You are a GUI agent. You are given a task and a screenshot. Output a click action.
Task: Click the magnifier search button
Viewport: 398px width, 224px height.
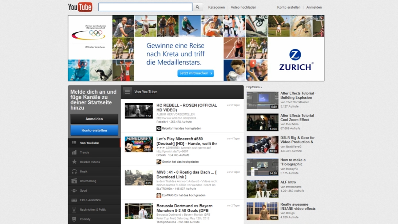tap(197, 7)
